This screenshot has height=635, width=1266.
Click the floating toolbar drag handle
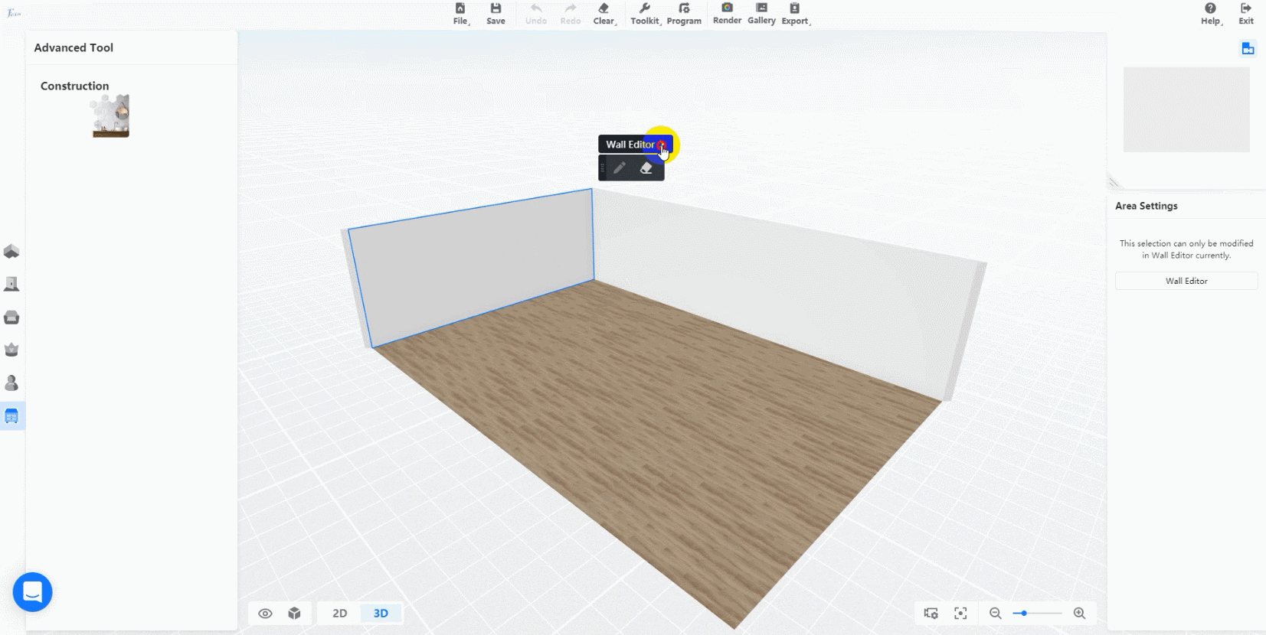pos(602,168)
